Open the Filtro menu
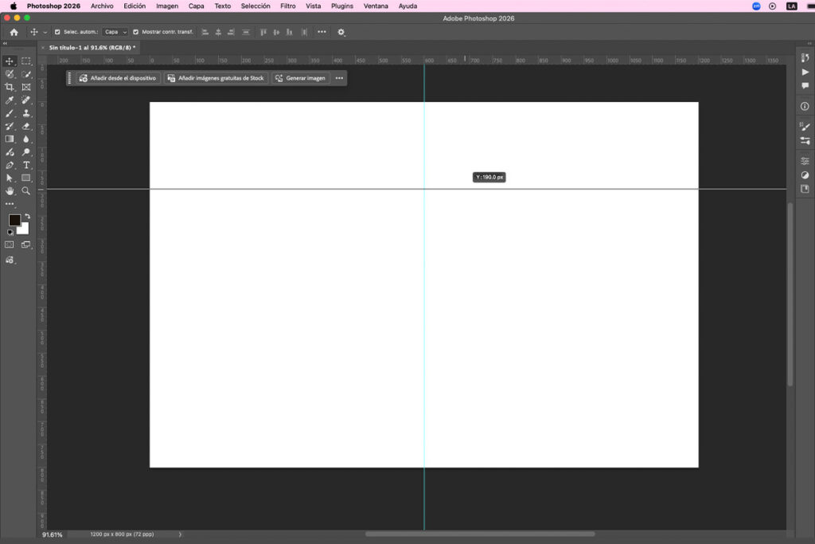The width and height of the screenshot is (815, 544). click(287, 6)
